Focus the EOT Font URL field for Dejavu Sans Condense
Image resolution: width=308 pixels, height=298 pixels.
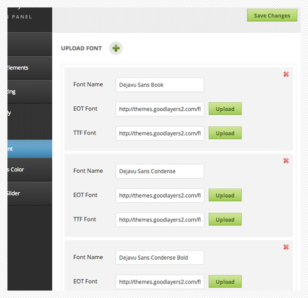(x=159, y=195)
